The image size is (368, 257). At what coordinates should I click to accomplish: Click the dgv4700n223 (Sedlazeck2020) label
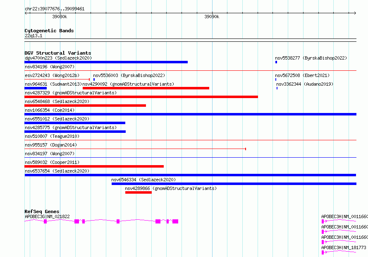58,58
